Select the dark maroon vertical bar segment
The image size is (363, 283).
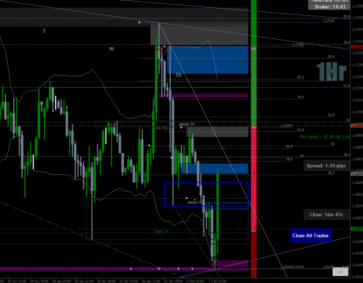coord(254,253)
